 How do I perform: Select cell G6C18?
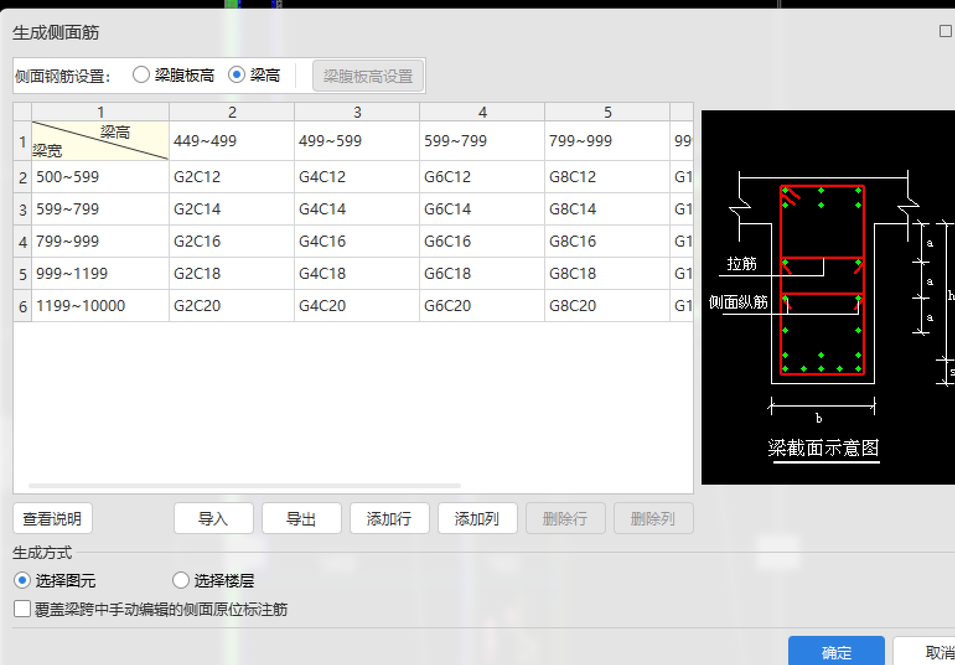482,273
